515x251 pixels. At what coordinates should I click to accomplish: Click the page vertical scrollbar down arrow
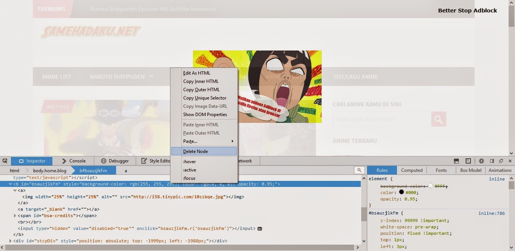click(512, 153)
